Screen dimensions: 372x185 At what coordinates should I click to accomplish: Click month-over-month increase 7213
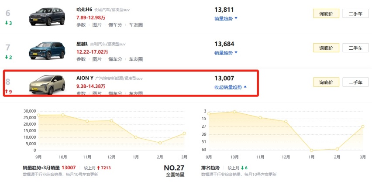pyautogui.click(x=103, y=168)
